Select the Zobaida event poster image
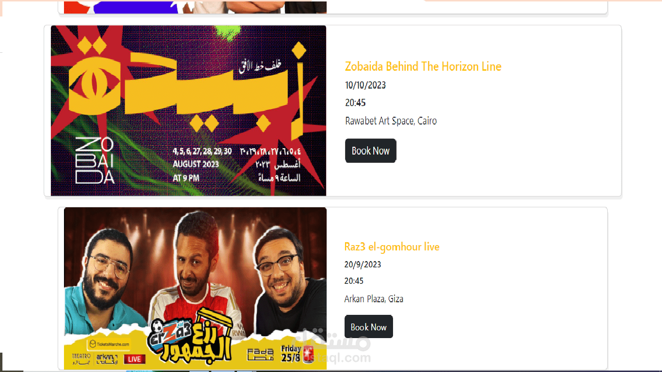The width and height of the screenshot is (662, 372). click(x=189, y=111)
